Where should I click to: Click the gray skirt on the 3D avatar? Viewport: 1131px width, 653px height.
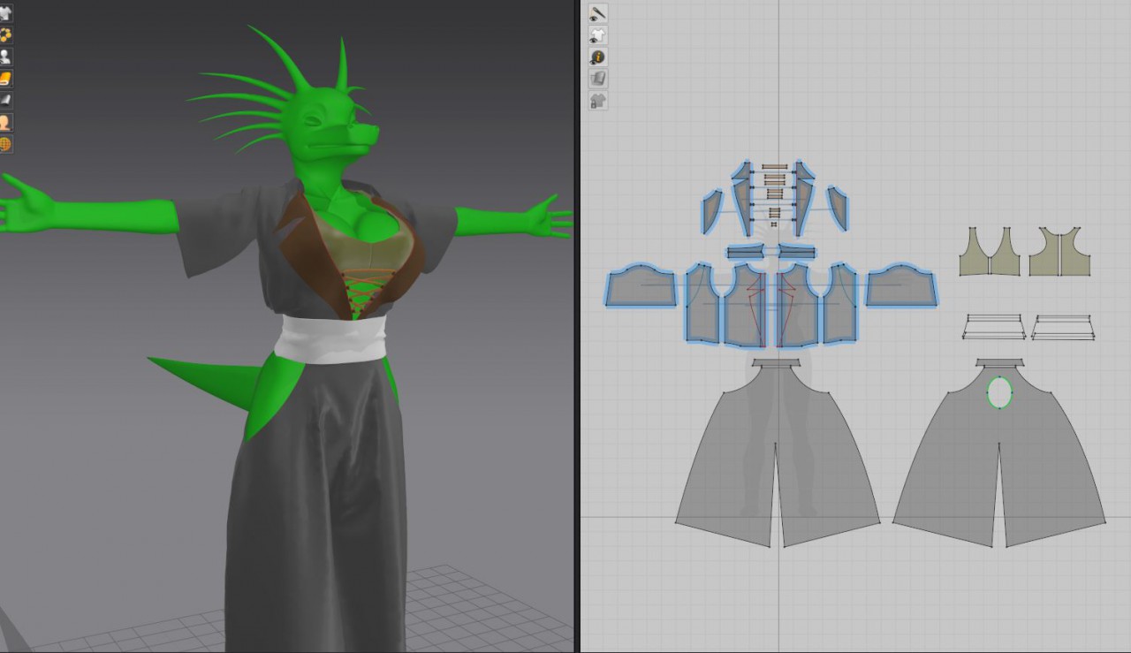coord(318,504)
